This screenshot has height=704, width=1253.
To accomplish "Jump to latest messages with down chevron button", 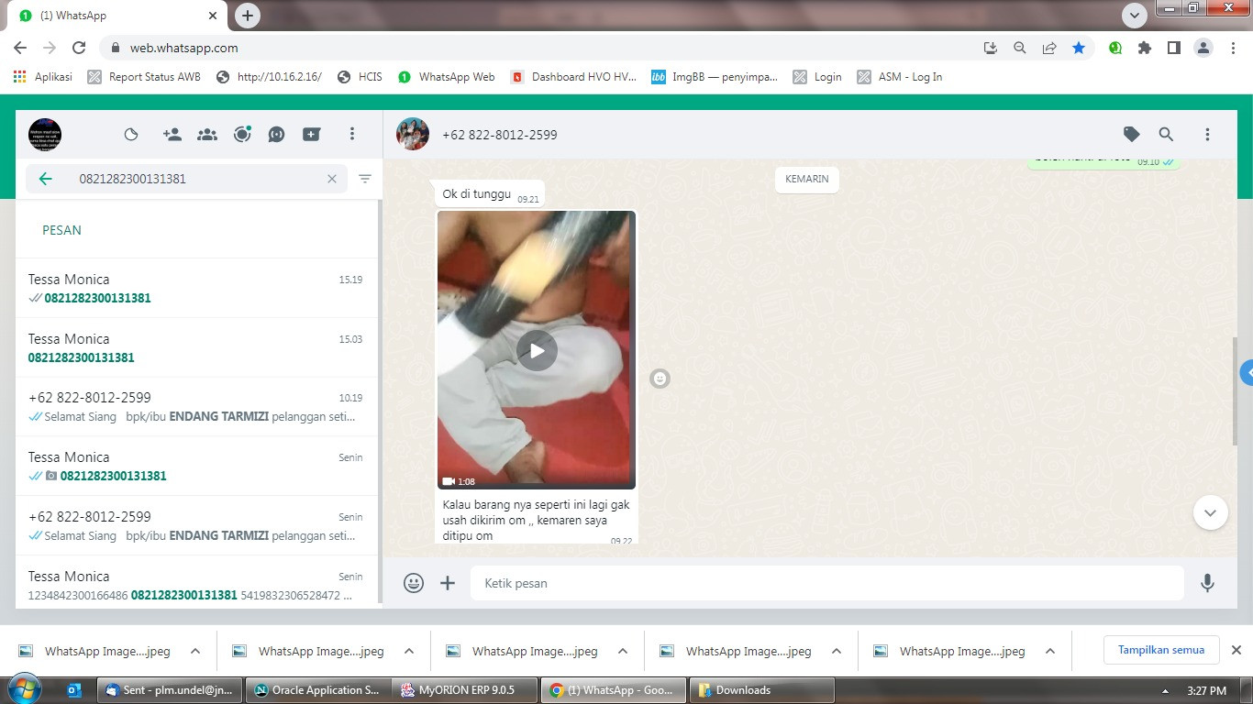I will [1210, 512].
